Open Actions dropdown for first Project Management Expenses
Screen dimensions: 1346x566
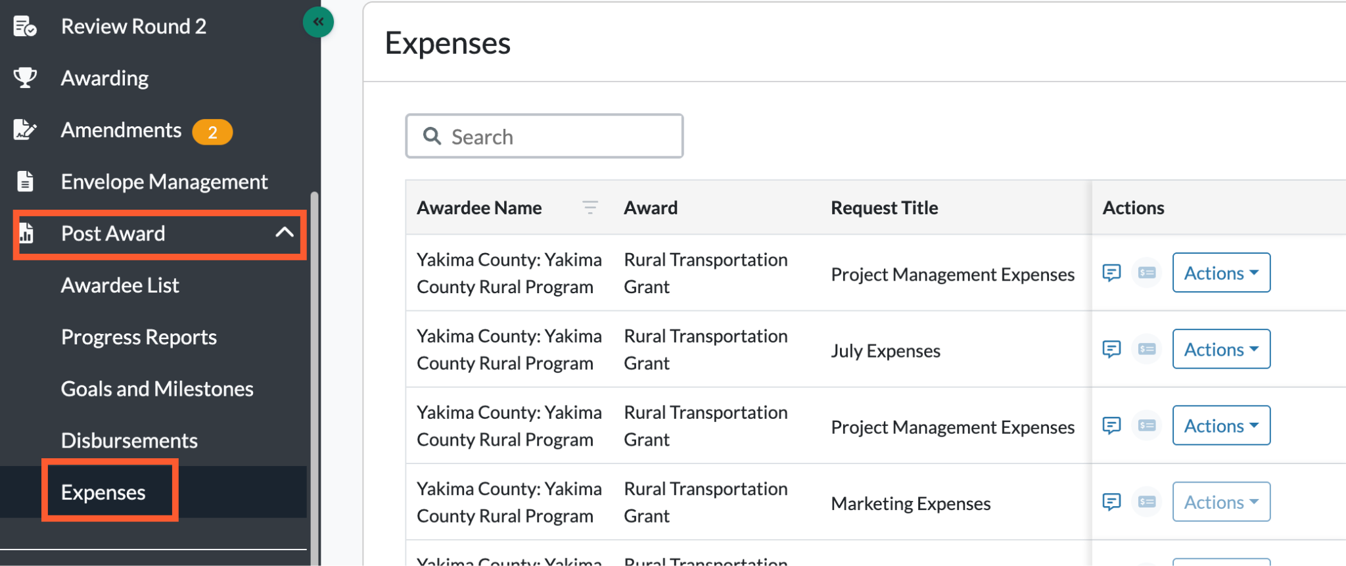pos(1221,273)
